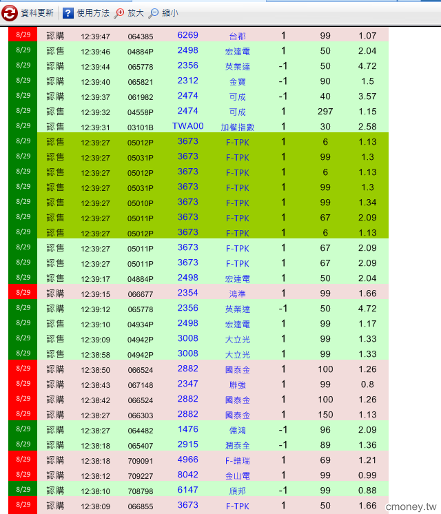Click 宏達電 name in 12:39:46 row
The width and height of the screenshot is (441, 514).
tap(238, 52)
